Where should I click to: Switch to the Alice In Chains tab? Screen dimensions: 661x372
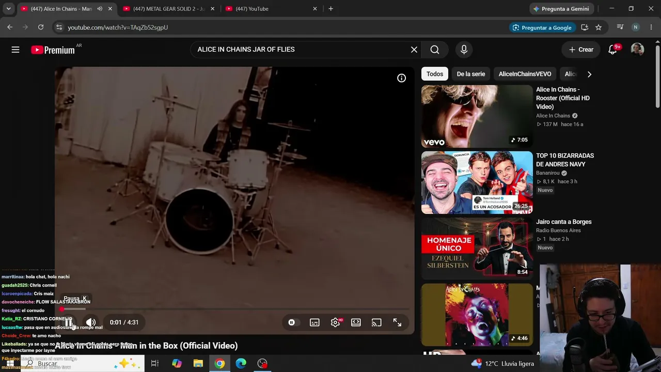(x=61, y=9)
